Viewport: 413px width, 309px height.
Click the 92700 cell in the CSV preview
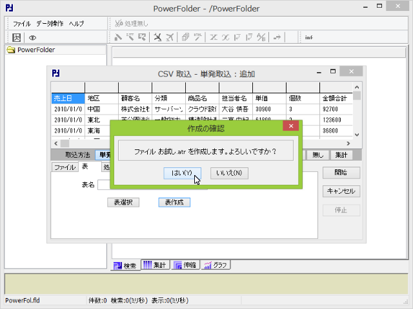point(336,109)
